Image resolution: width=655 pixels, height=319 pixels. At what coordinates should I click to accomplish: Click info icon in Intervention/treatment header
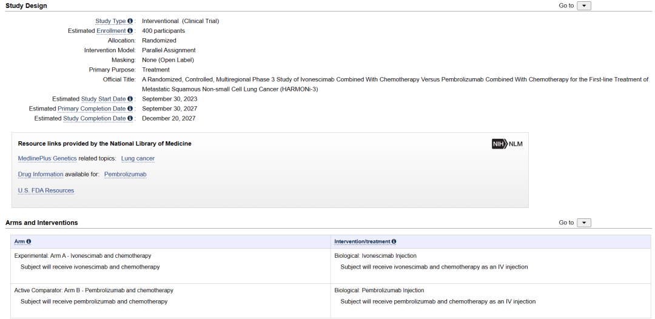pos(394,241)
